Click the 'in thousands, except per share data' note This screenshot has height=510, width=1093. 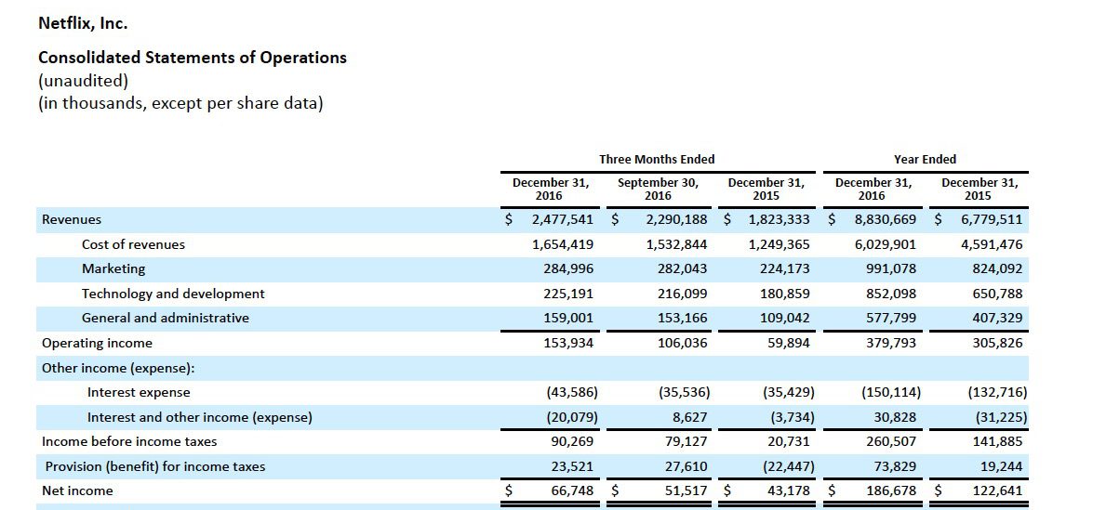pos(180,103)
